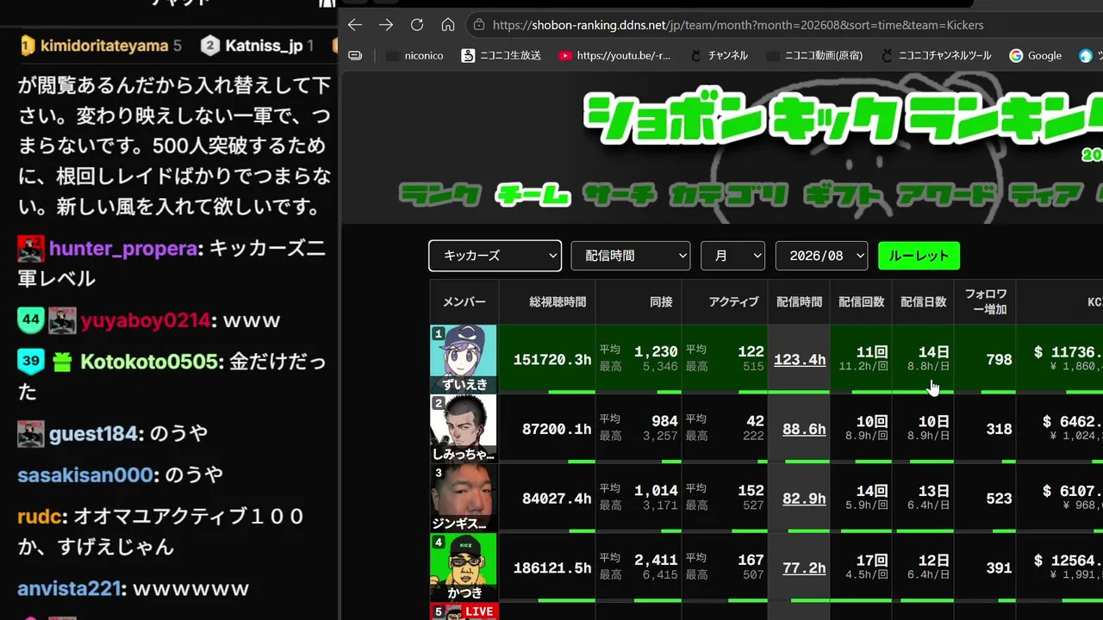Go back using the browser back arrow
The height and width of the screenshot is (620, 1103).
coord(355,25)
